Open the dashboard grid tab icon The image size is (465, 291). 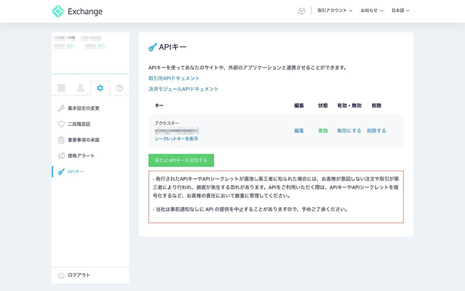[61, 88]
